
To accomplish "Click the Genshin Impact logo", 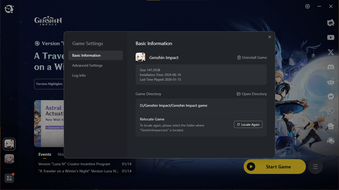I will tap(48, 21).
